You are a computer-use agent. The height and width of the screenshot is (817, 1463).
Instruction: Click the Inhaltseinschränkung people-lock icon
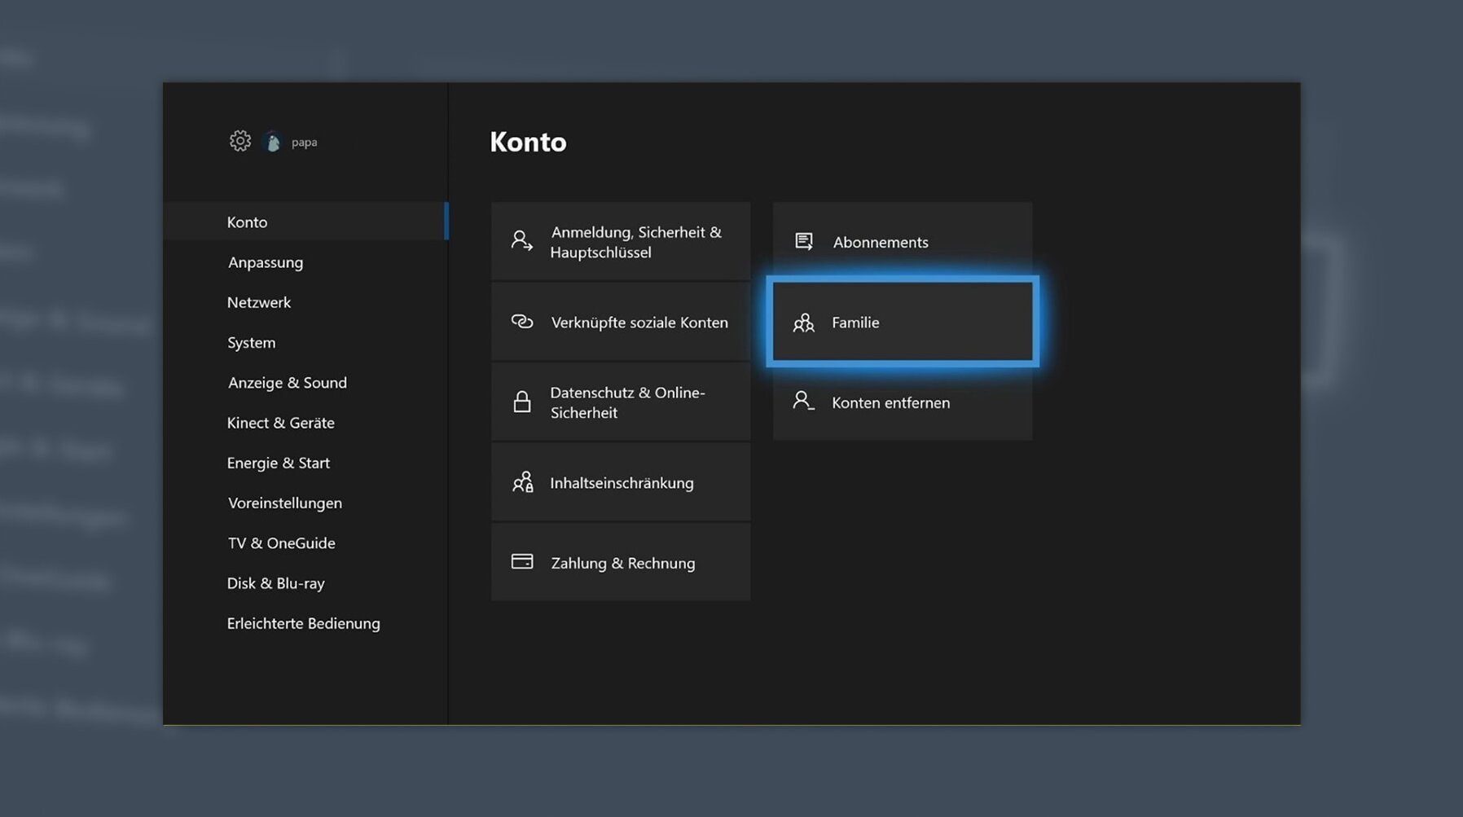522,482
